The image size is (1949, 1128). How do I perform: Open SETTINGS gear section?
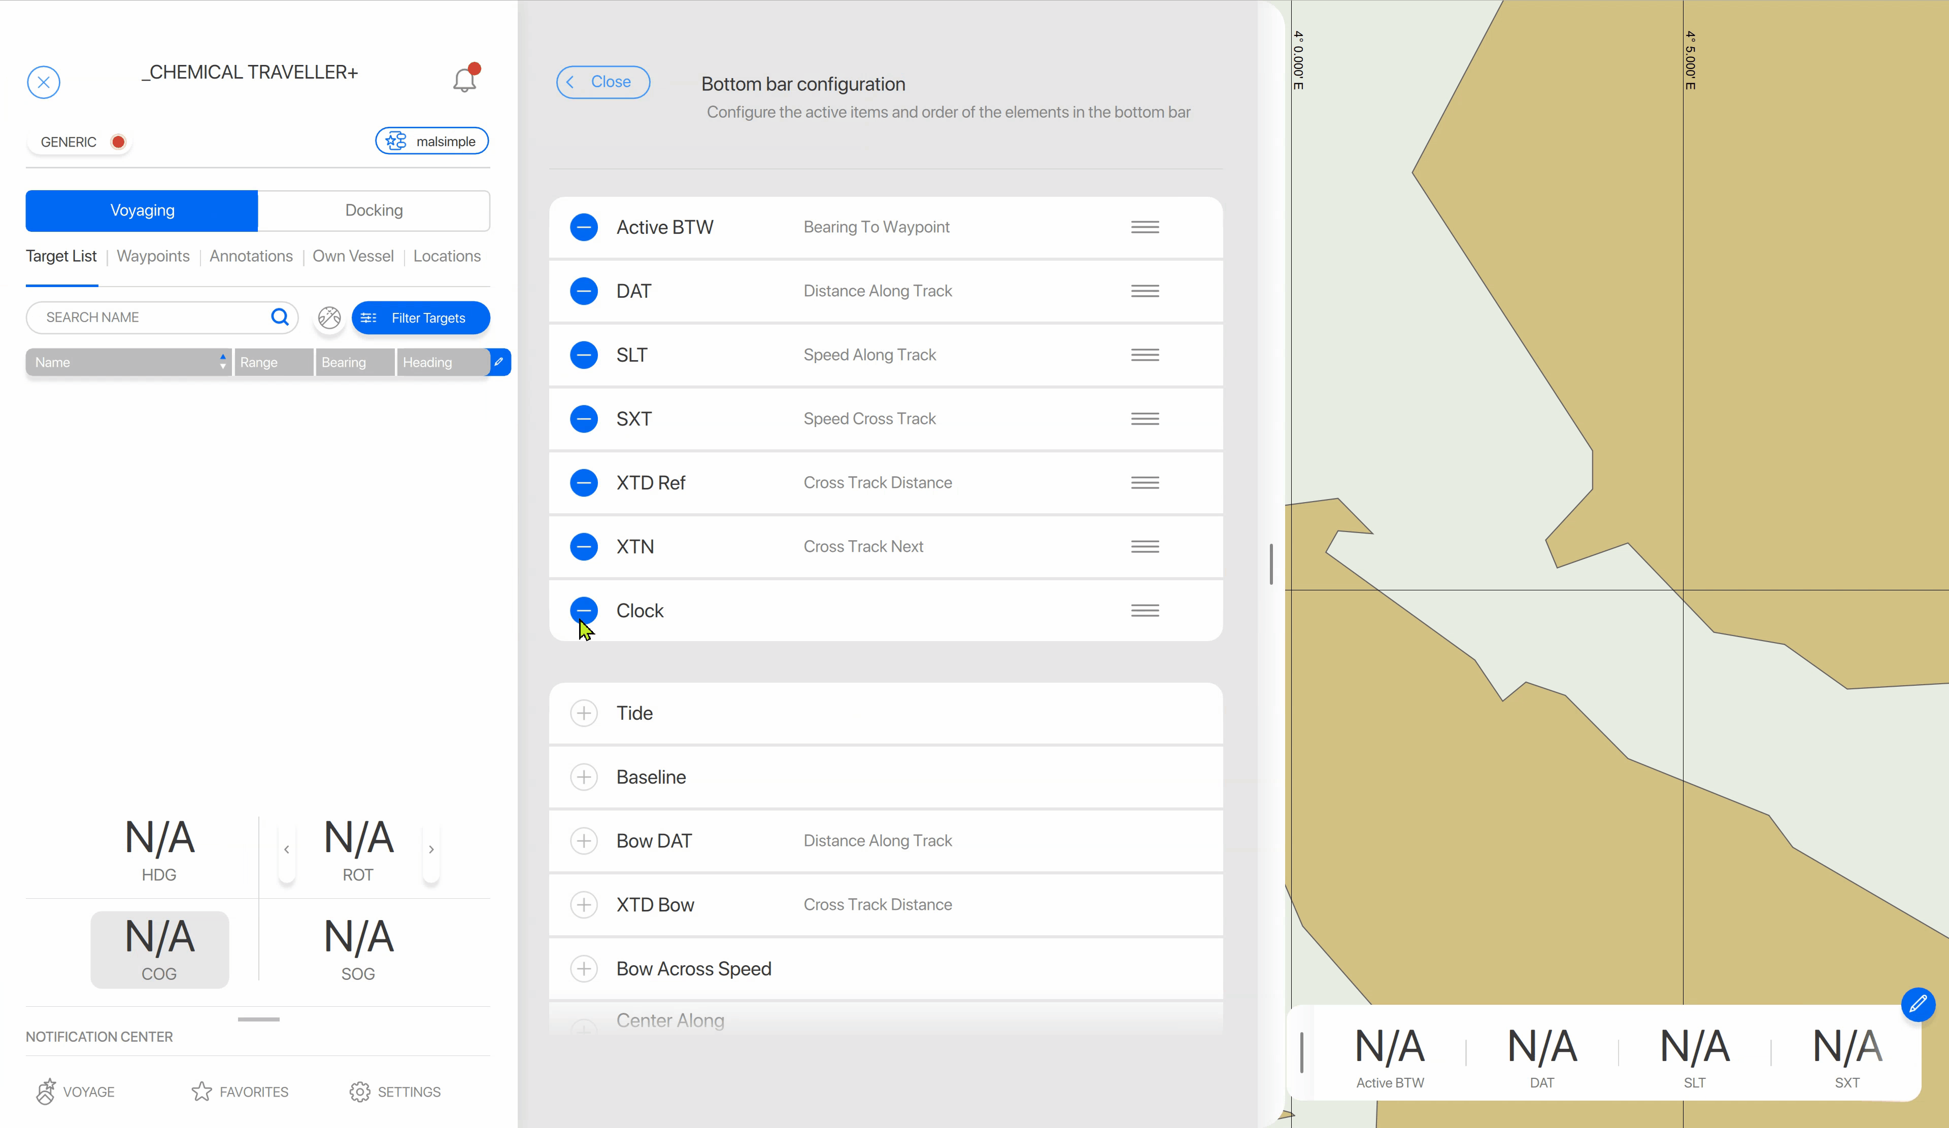pos(395,1091)
